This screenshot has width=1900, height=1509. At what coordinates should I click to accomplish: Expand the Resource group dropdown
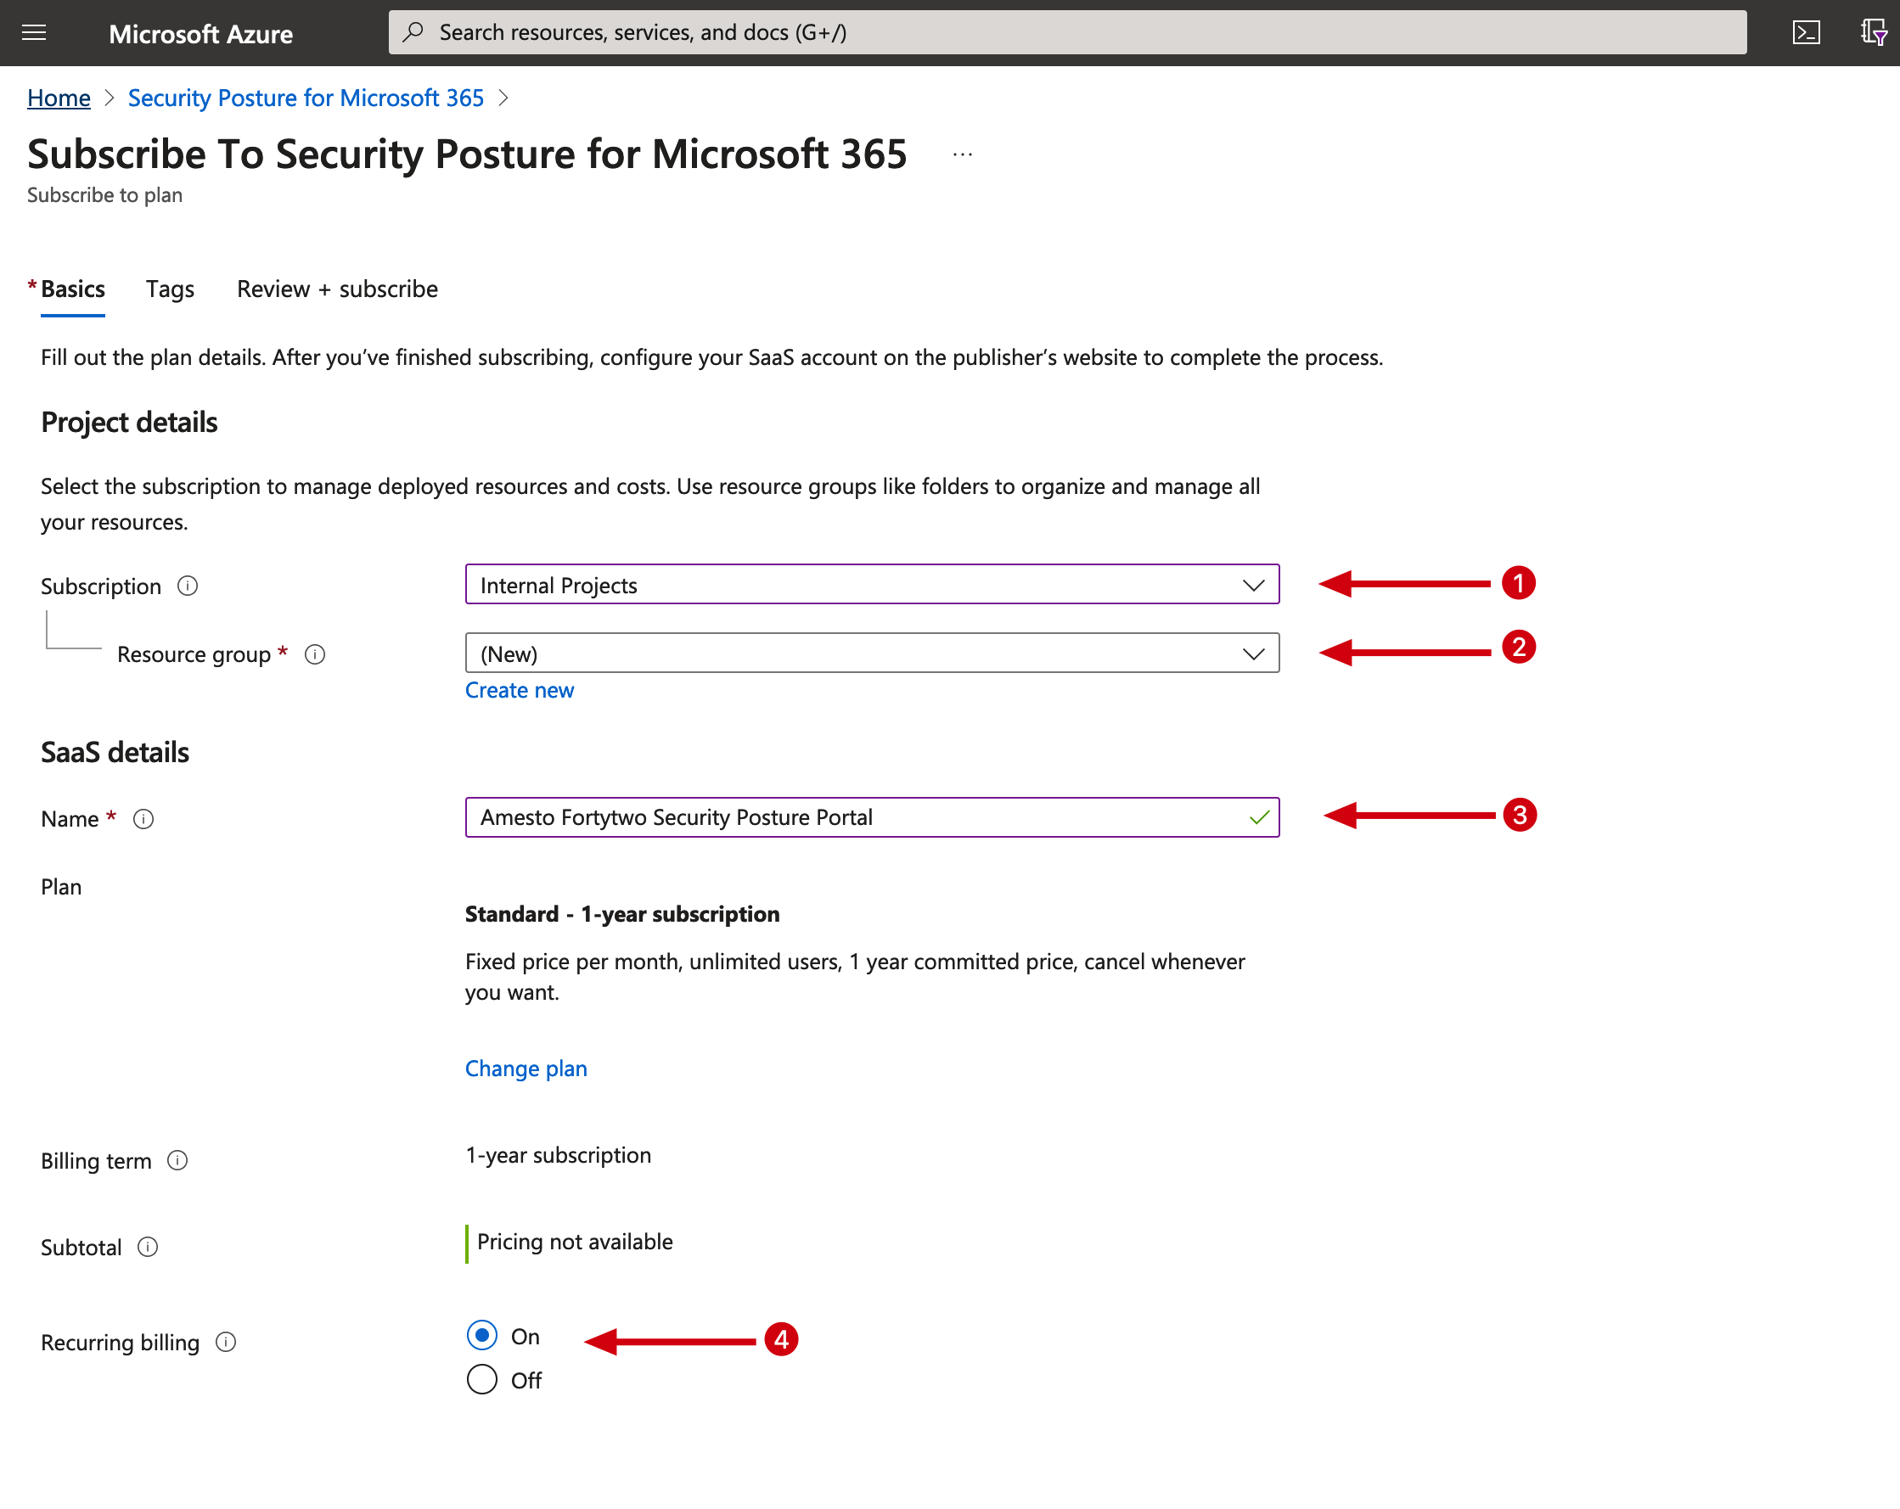pos(872,654)
